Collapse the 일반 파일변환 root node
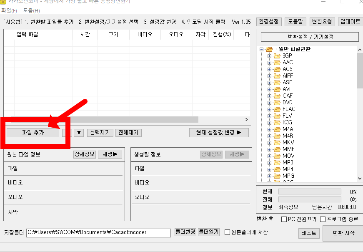The image size is (363, 252). 260,49
